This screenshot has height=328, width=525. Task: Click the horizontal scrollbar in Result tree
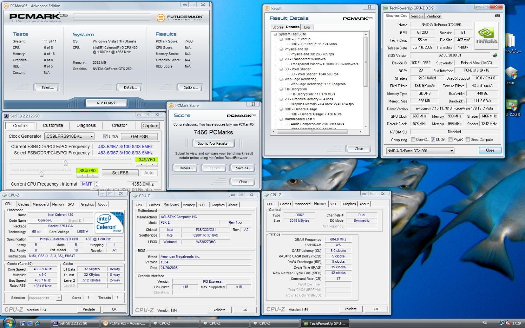tap(312, 132)
